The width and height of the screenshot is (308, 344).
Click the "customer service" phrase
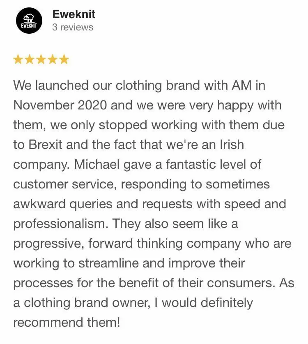[65, 184]
